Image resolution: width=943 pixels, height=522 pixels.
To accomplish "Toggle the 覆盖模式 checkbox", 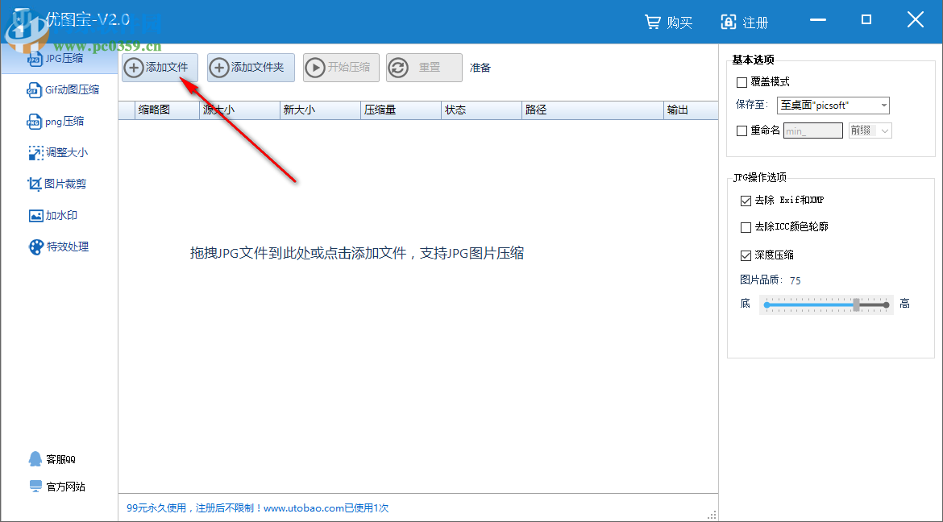I will pos(742,82).
